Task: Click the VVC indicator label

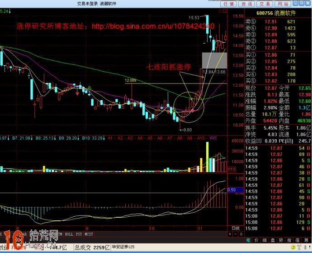Action: click(x=213, y=137)
